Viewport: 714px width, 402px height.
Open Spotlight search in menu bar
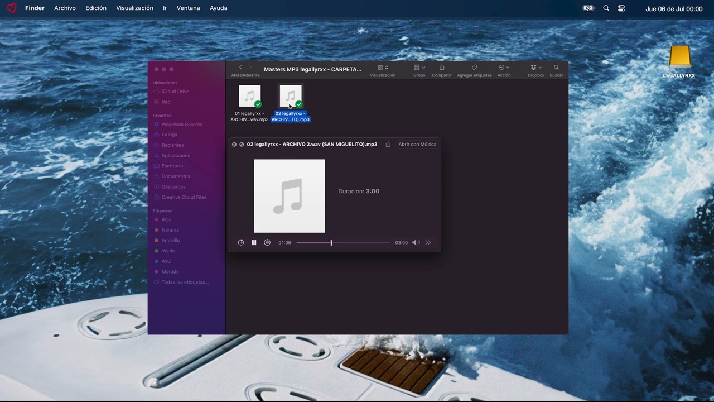(606, 8)
